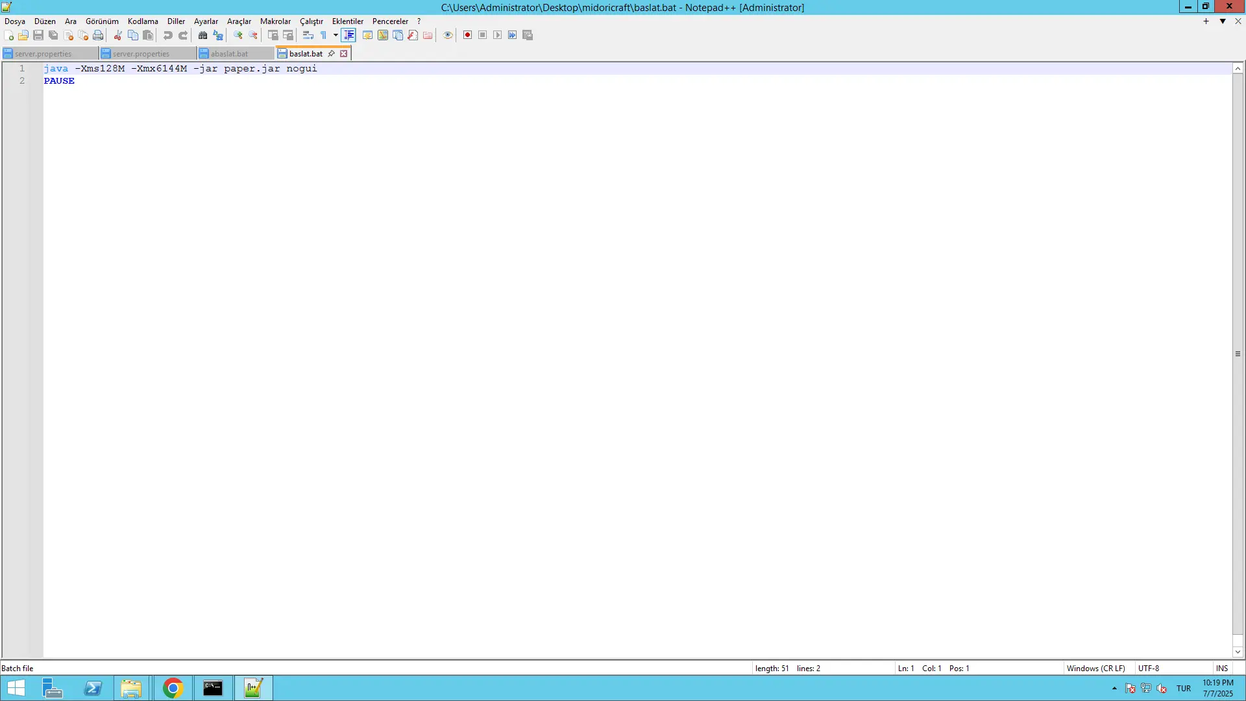Click the vertical scrollbar down arrow
The image size is (1246, 701).
(x=1238, y=652)
